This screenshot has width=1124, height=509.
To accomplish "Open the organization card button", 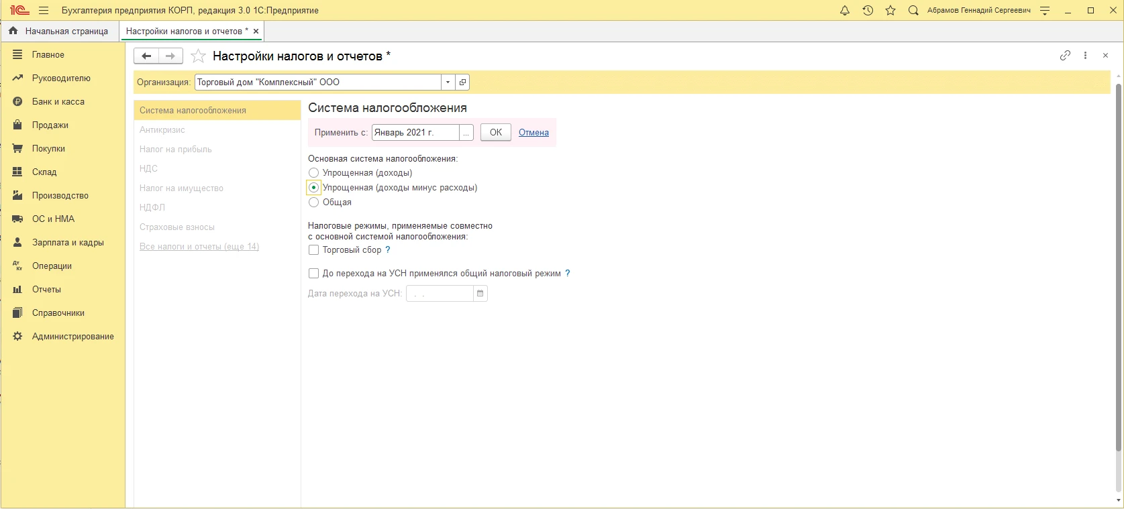I will (x=462, y=82).
